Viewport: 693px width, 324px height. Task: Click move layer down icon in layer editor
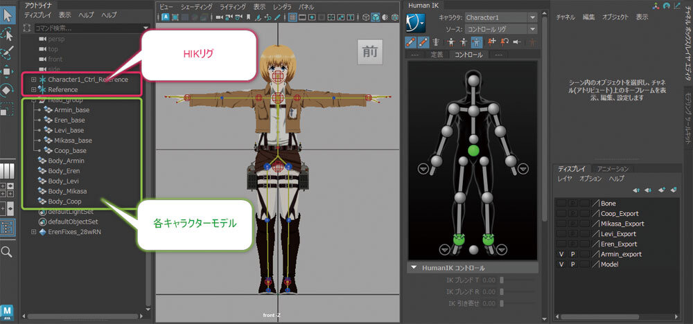[x=649, y=190]
